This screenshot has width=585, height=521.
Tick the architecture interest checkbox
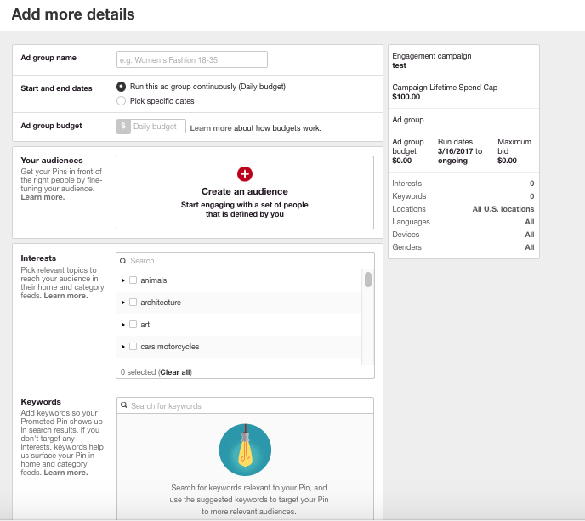pyautogui.click(x=133, y=303)
